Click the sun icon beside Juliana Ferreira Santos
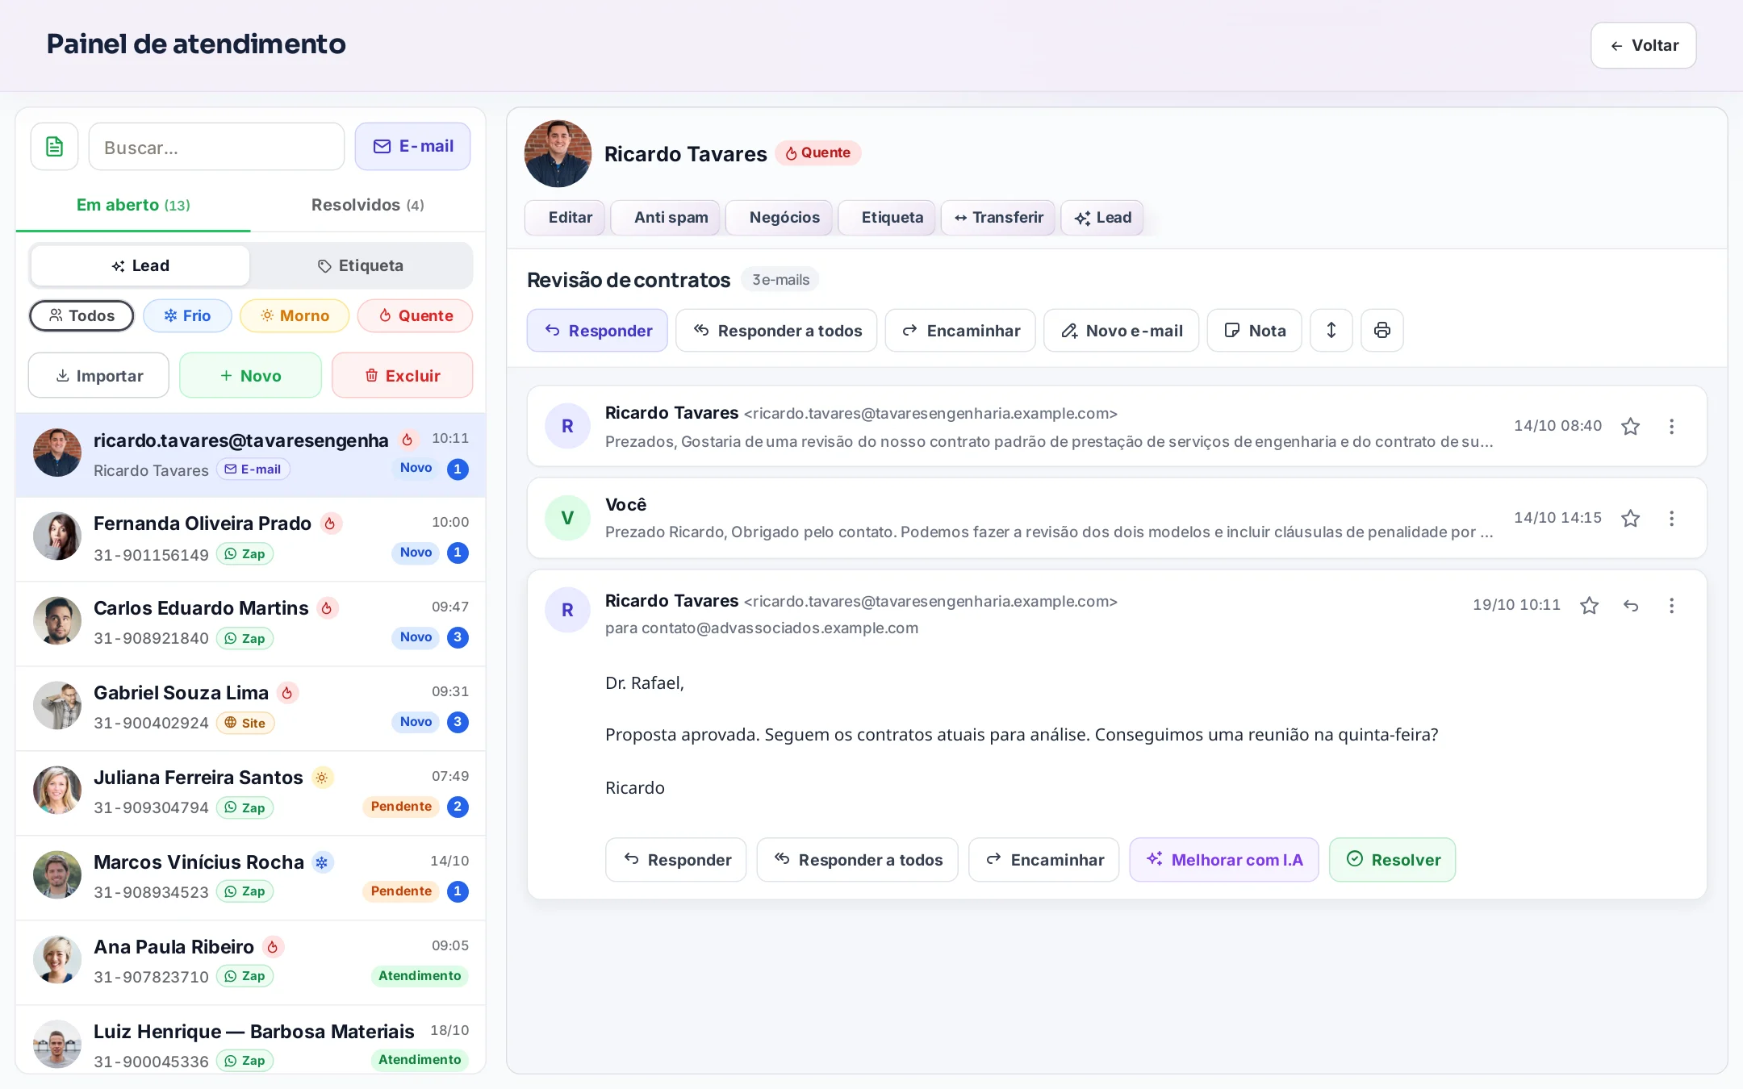Viewport: 1743px width, 1089px height. [x=322, y=778]
